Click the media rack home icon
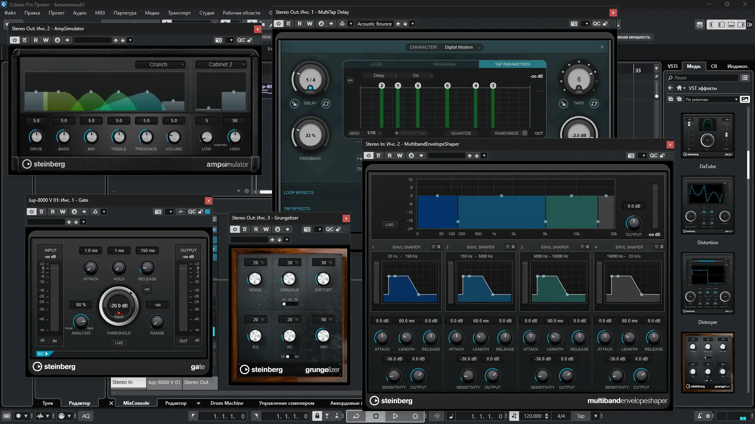The height and width of the screenshot is (424, 755). (679, 88)
